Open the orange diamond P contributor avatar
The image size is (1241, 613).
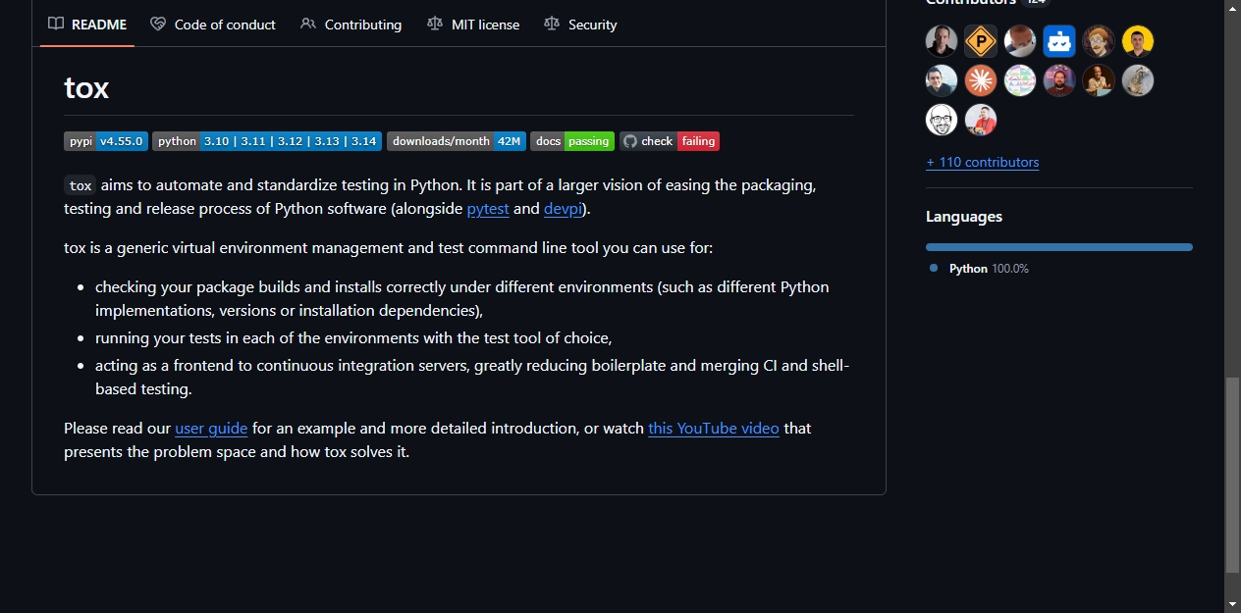(981, 41)
